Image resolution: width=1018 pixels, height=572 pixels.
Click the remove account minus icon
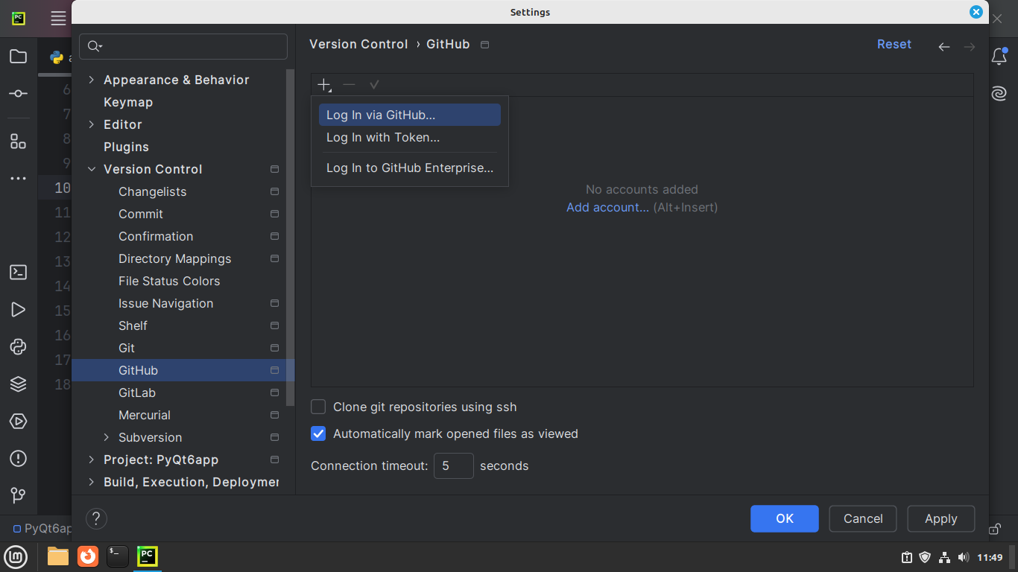[x=349, y=85]
